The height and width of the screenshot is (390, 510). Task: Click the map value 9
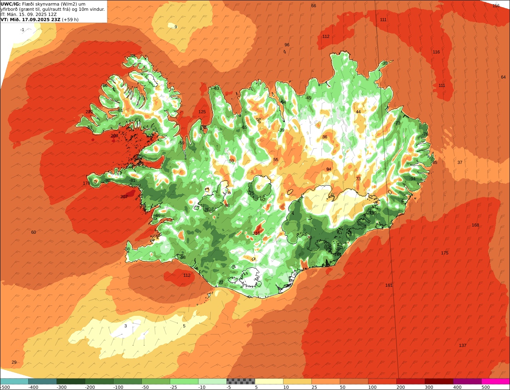pyautogui.click(x=176, y=27)
